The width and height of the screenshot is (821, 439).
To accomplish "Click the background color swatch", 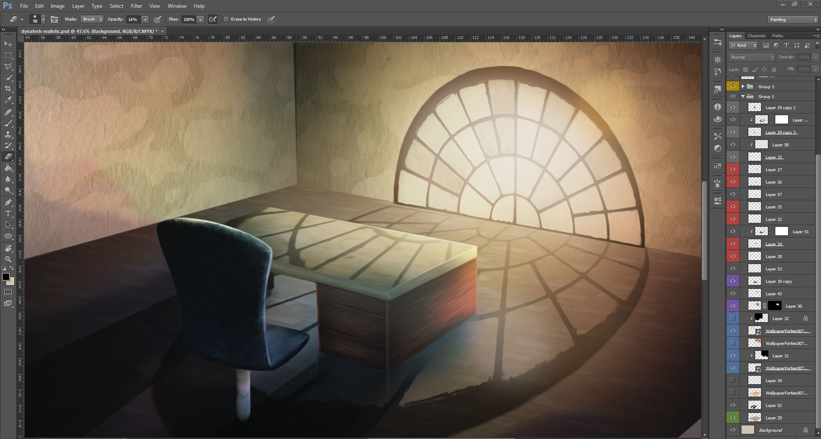I will [11, 282].
